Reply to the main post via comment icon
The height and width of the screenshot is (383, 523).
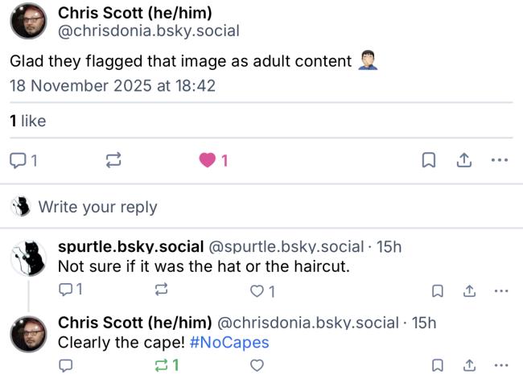(19, 161)
